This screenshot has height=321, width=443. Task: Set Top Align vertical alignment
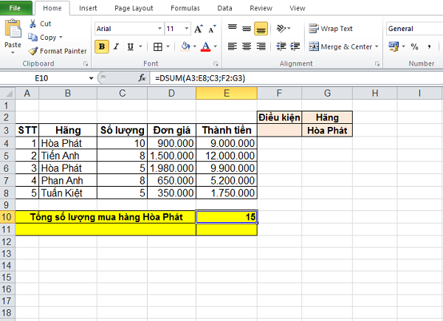click(233, 29)
